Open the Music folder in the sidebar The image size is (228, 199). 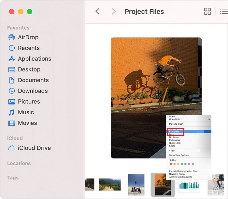click(x=21, y=112)
